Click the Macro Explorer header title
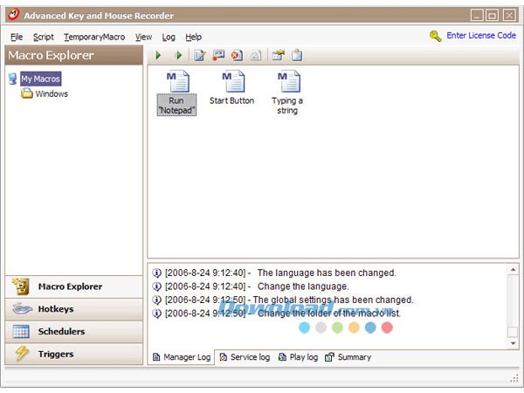This screenshot has height=393, width=524. (x=51, y=55)
